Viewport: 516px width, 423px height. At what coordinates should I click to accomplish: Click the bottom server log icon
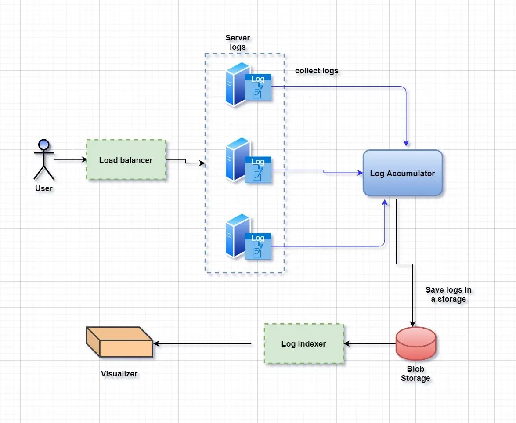pos(249,237)
